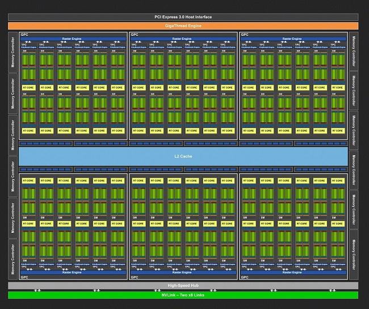The height and width of the screenshot is (309, 369).
Task: Click the GPC label of the lower-middle cluster
Action: pos(135,277)
